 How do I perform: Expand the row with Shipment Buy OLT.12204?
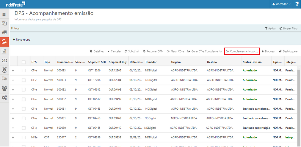[13, 80]
